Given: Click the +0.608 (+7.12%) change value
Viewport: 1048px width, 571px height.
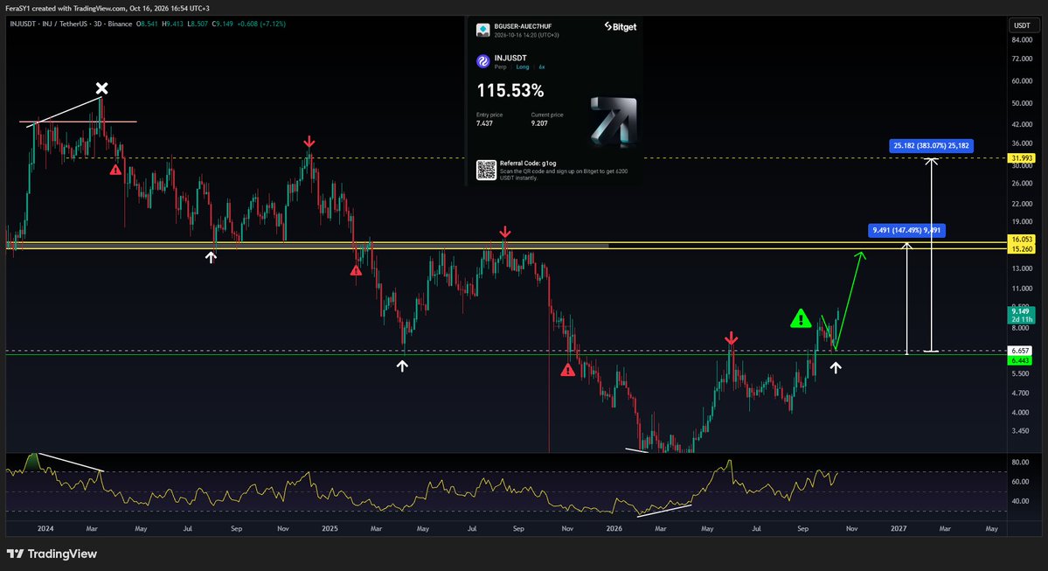Looking at the screenshot, I should click(262, 24).
